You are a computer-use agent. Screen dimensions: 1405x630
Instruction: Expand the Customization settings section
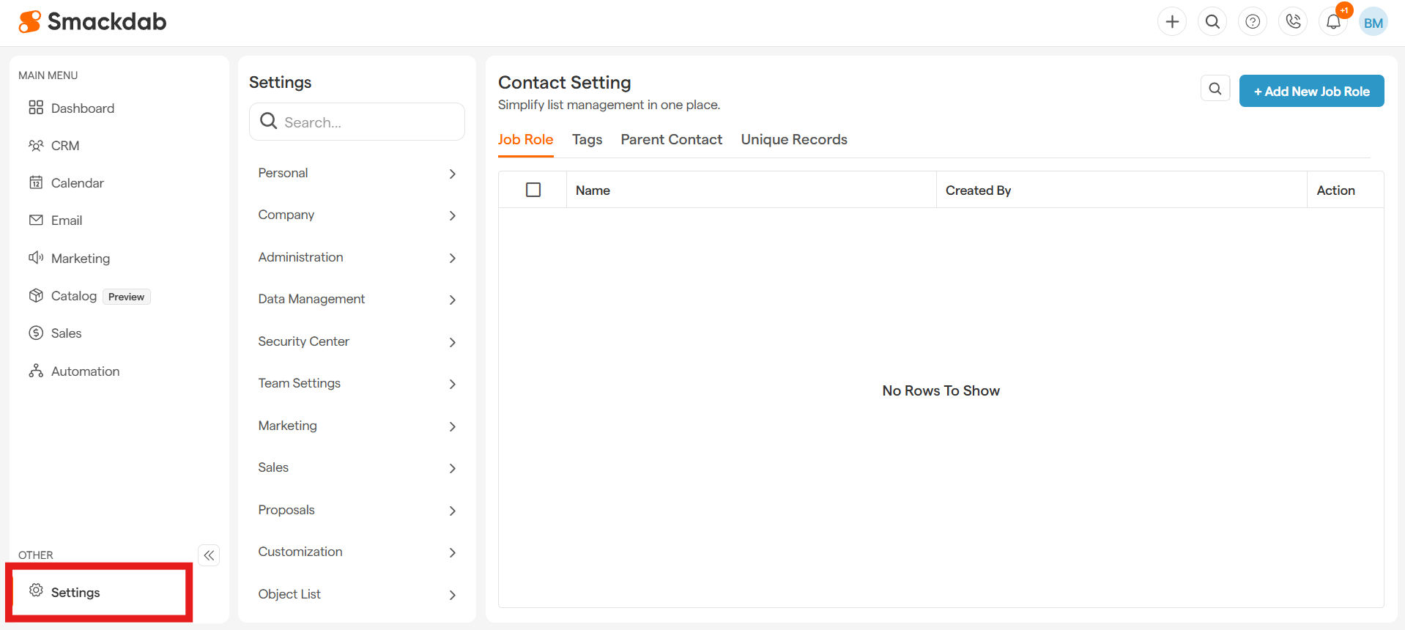pyautogui.click(x=357, y=552)
